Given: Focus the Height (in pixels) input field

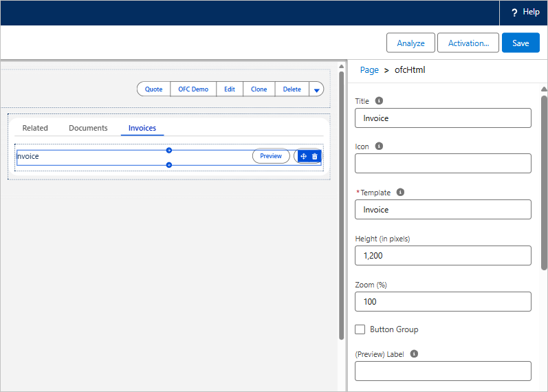Looking at the screenshot, I should [443, 256].
